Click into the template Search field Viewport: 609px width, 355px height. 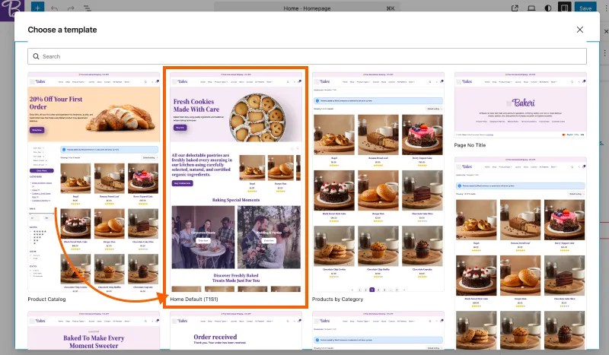[307, 56]
